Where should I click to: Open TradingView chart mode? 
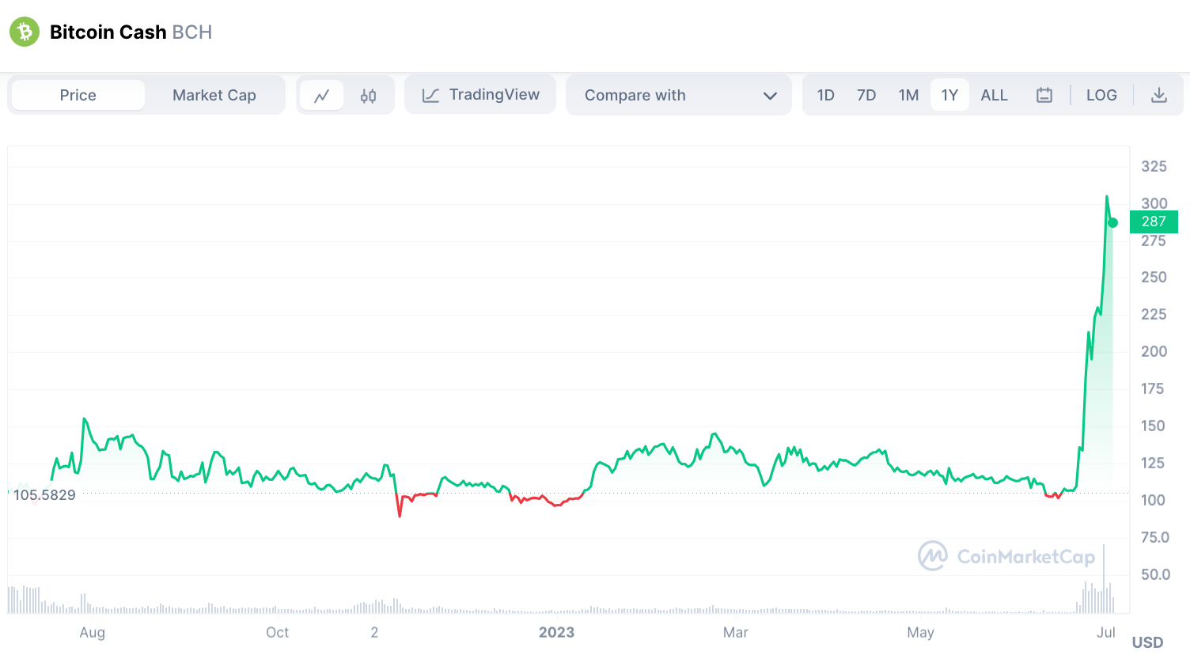pyautogui.click(x=480, y=95)
